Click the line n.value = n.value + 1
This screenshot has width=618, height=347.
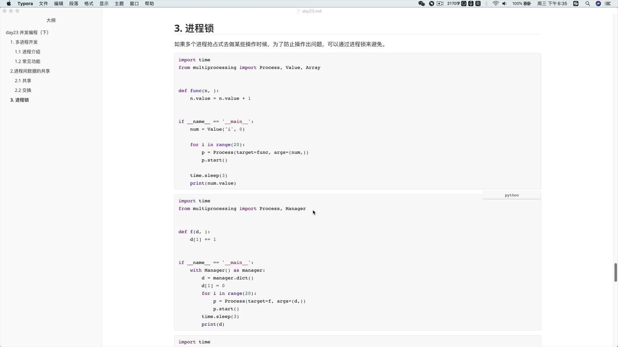220,99
